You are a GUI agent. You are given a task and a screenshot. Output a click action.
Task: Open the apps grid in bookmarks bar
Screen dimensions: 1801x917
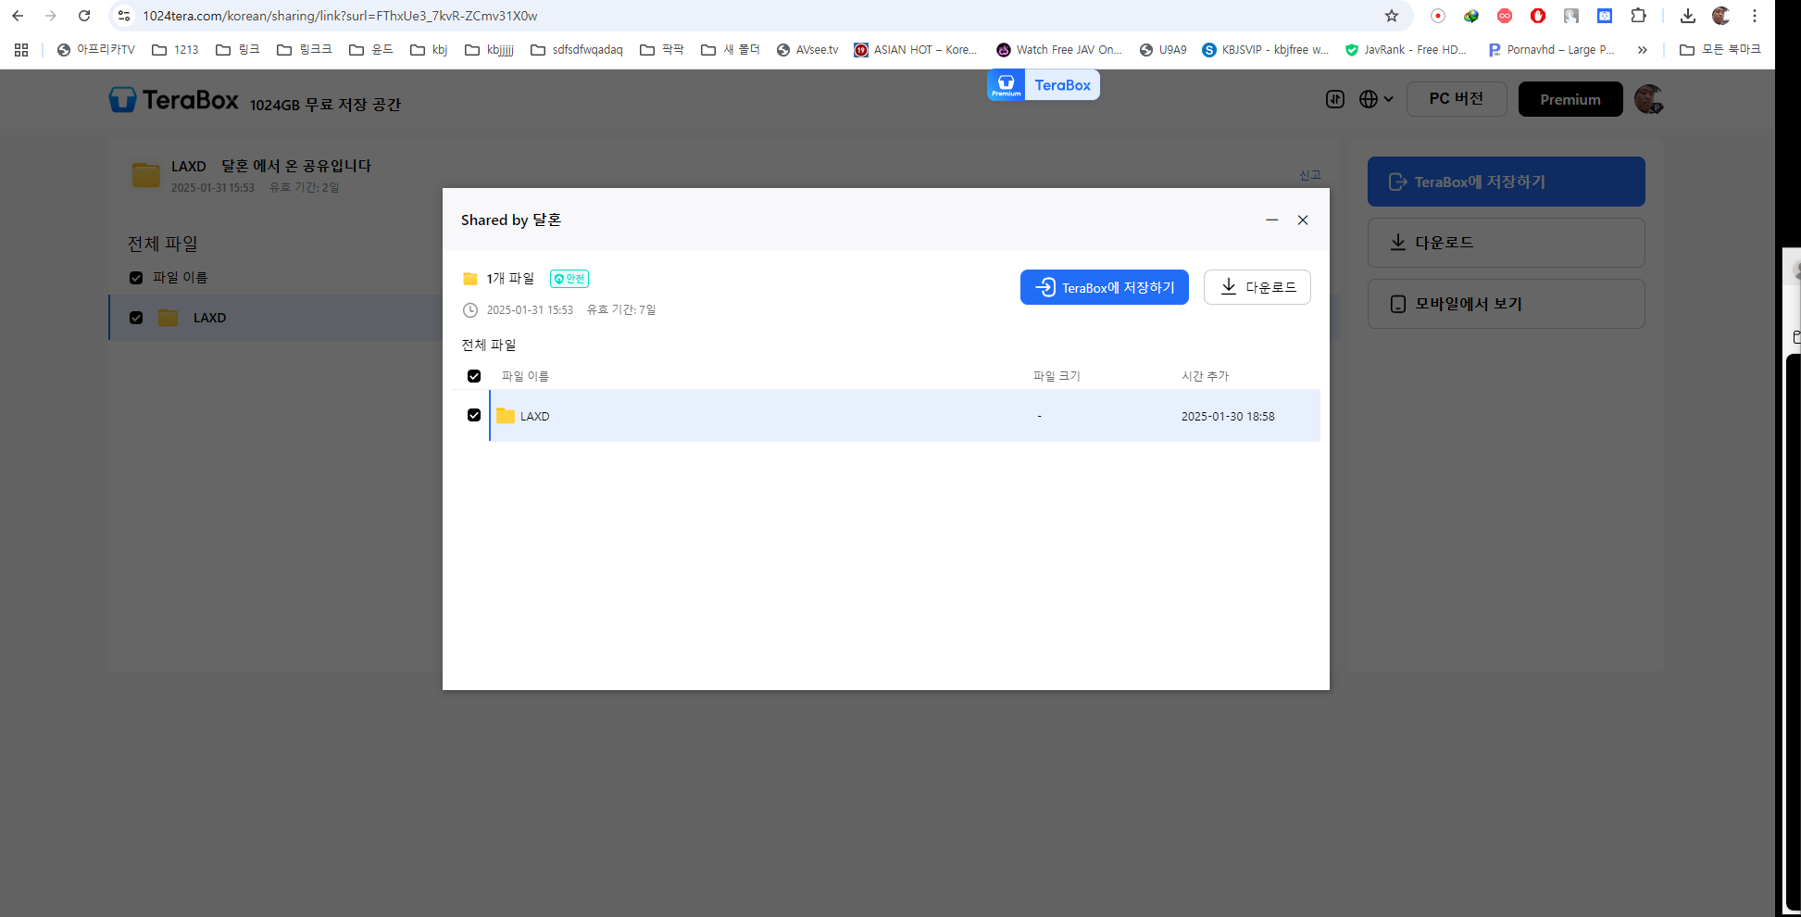point(21,50)
